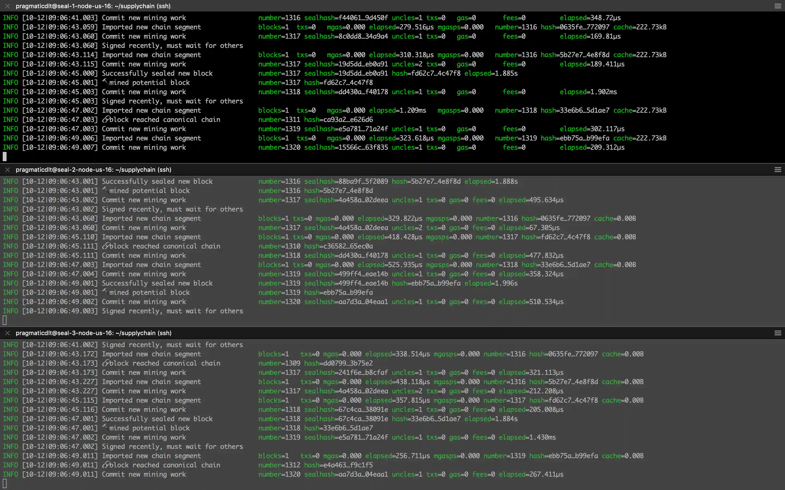Click hammer icon on seal-2 mined block 1319 line
Image resolution: width=785 pixels, height=490 pixels.
105,292
